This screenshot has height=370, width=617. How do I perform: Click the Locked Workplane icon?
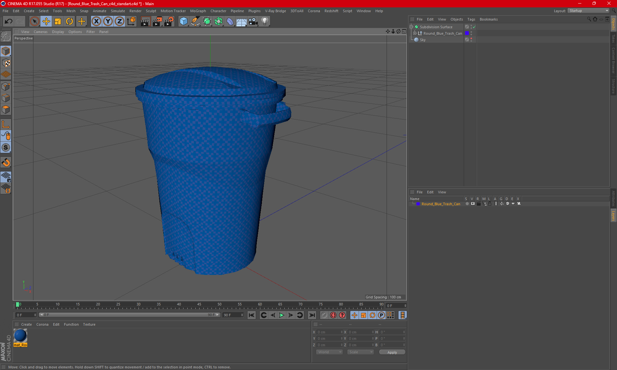[6, 177]
